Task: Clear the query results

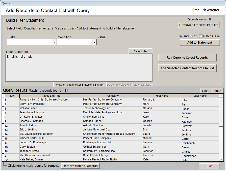Action: click(212, 90)
